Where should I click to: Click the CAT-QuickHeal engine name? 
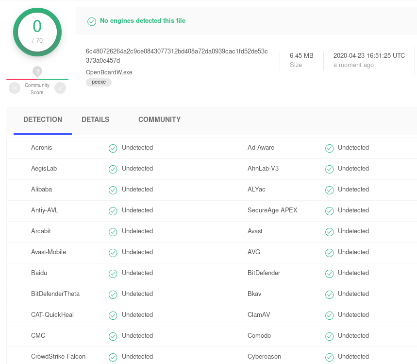[52, 315]
